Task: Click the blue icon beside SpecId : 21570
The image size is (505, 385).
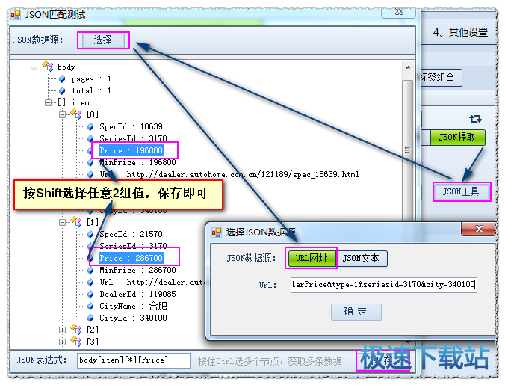Action: coord(90,234)
